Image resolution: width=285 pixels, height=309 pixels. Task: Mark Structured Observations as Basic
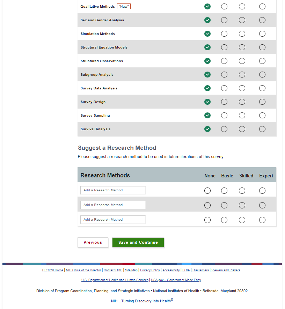[x=224, y=61]
